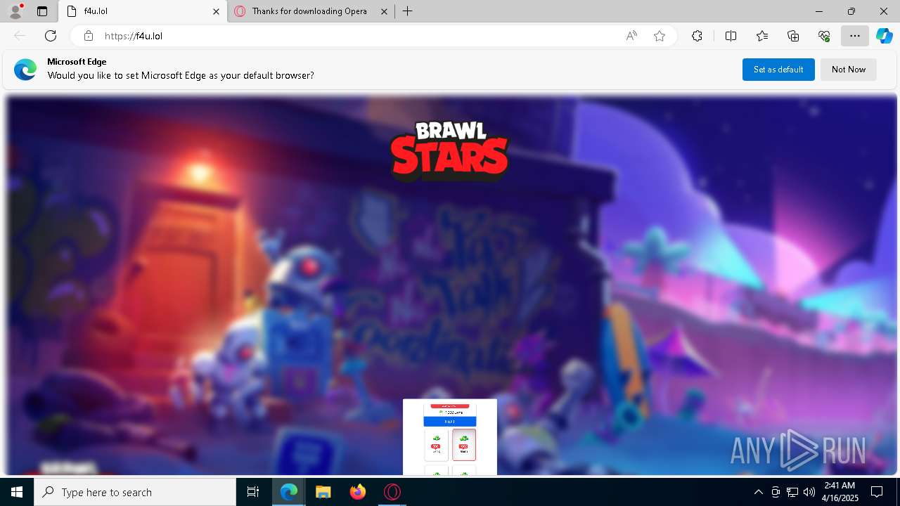
Task: Click the gem offer preview thumbnail
Action: click(450, 437)
